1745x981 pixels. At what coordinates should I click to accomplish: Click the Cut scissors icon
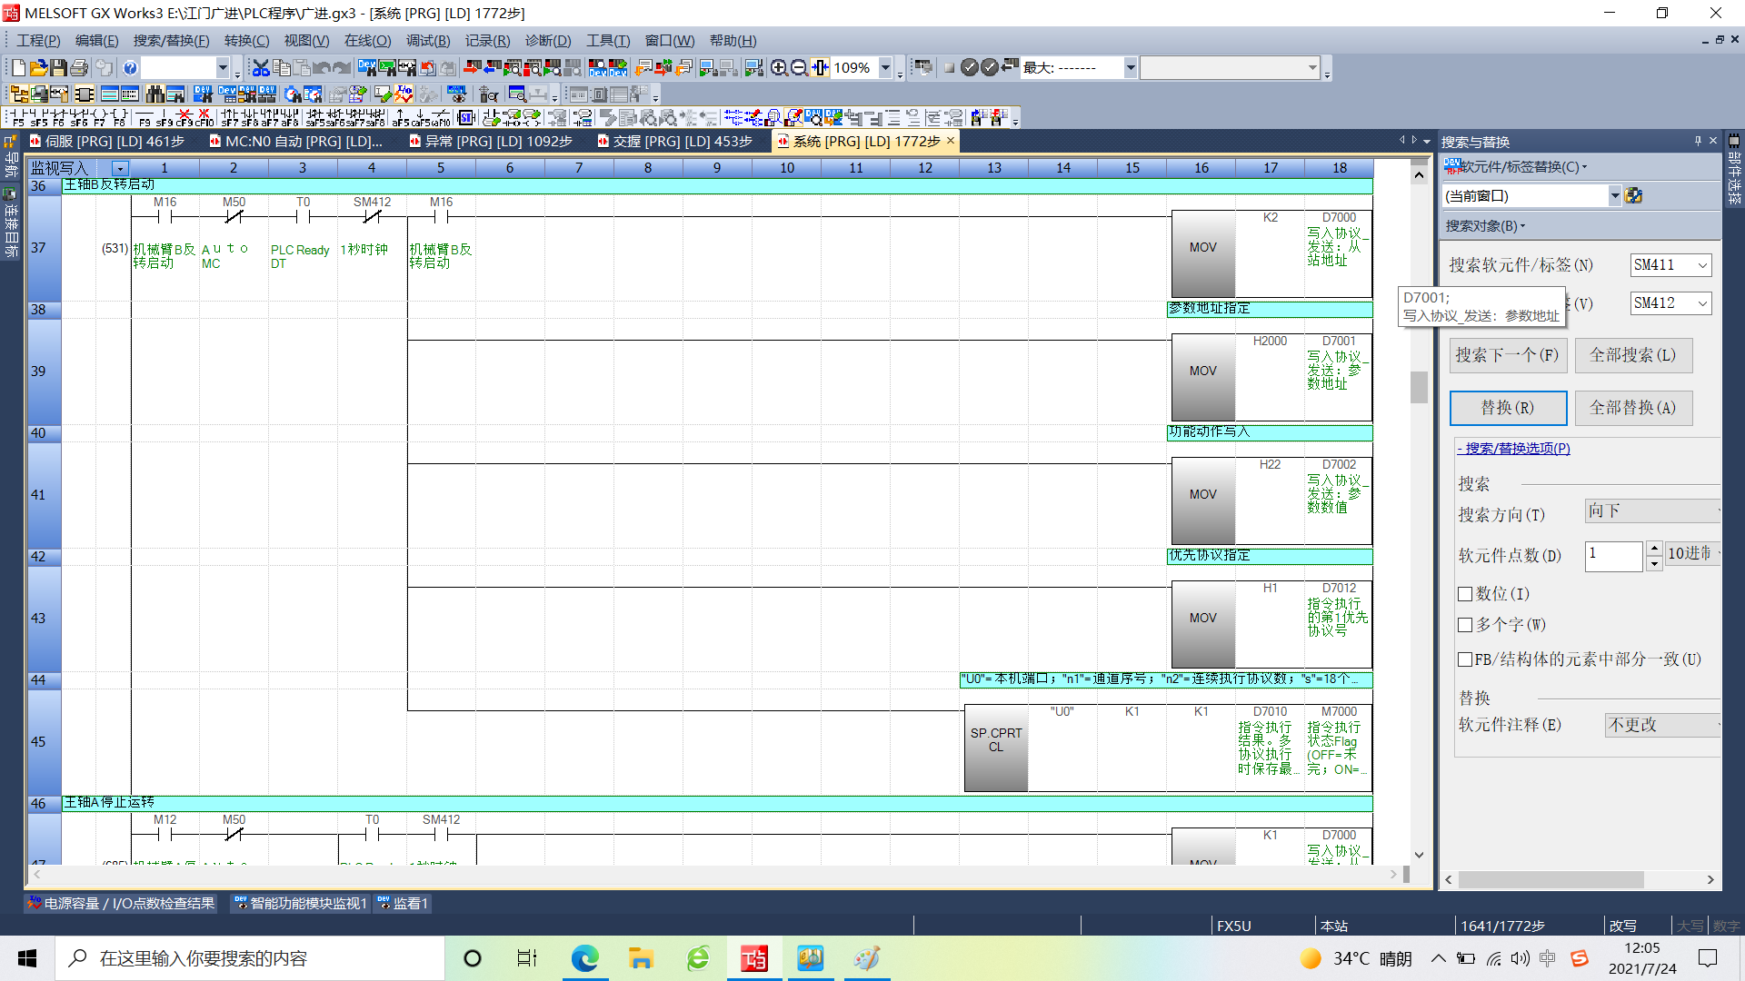point(261,68)
